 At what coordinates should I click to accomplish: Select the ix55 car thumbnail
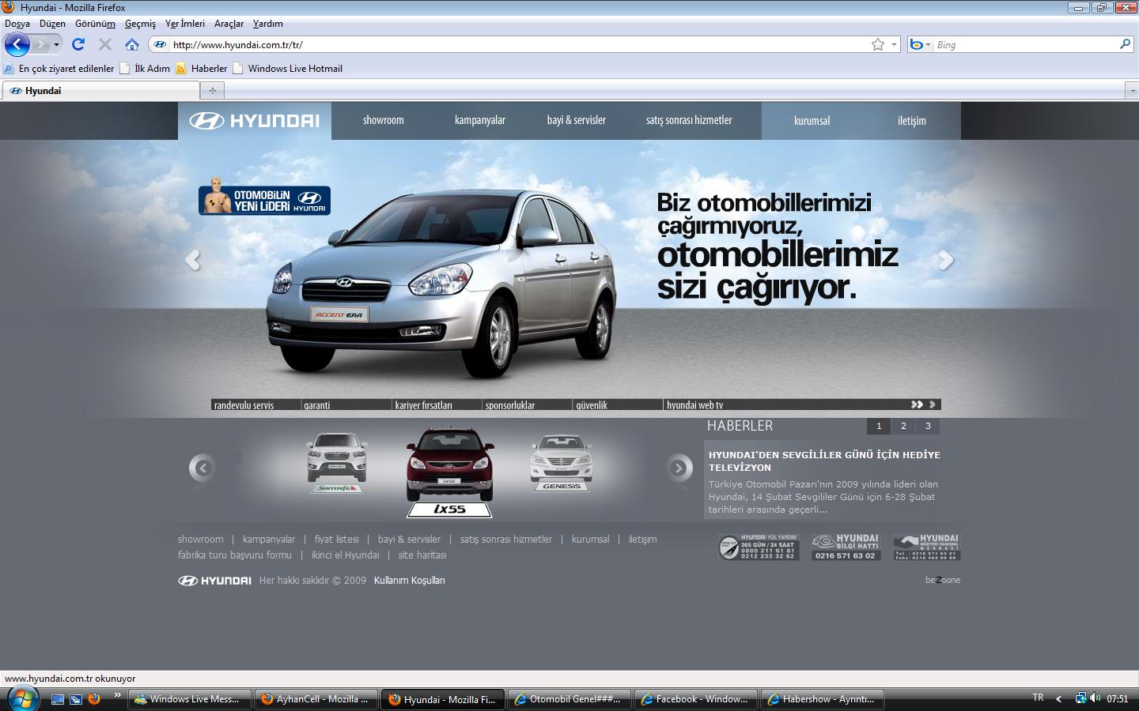pyautogui.click(x=449, y=472)
